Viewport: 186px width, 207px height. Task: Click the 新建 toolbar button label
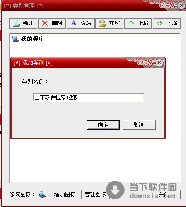coord(28,23)
